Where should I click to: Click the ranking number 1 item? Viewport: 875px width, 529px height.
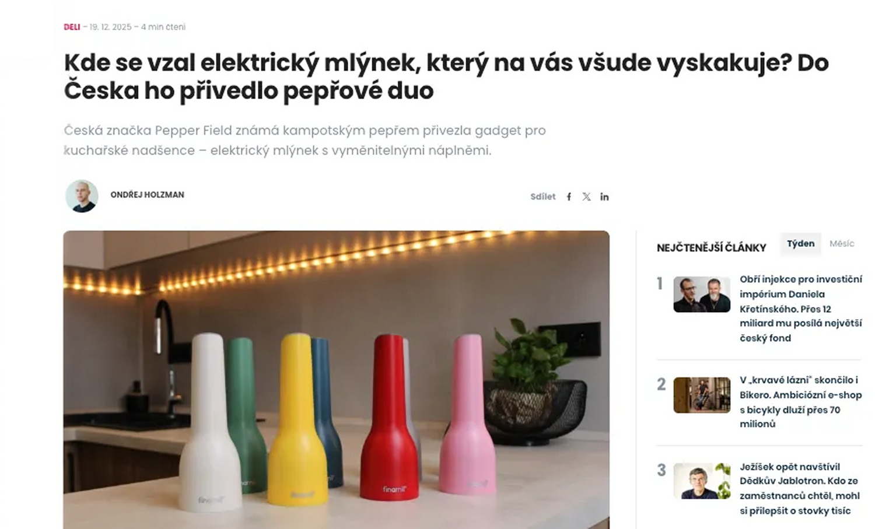(x=660, y=283)
